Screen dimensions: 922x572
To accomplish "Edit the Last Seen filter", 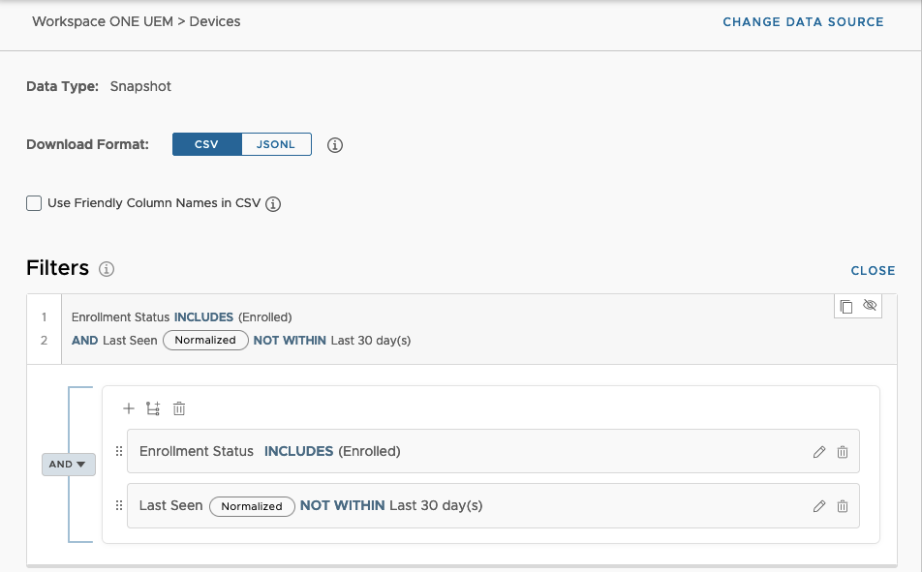I will pyautogui.click(x=818, y=505).
